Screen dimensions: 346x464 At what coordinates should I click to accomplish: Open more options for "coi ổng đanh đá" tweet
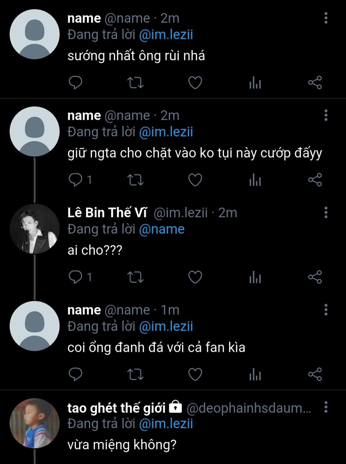[x=326, y=310]
